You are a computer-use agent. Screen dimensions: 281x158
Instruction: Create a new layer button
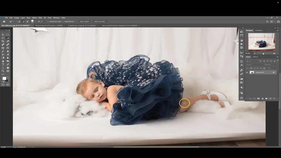[270, 99]
